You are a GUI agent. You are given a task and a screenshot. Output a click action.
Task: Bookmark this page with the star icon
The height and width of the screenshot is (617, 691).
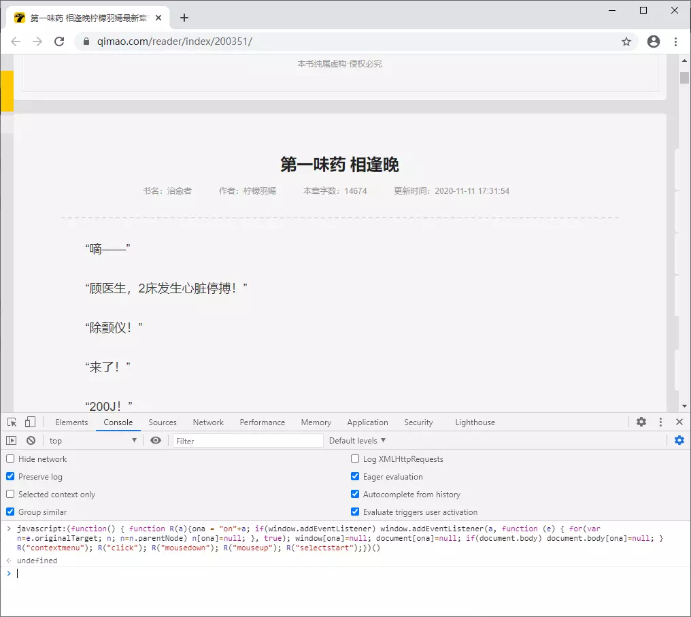(x=626, y=41)
